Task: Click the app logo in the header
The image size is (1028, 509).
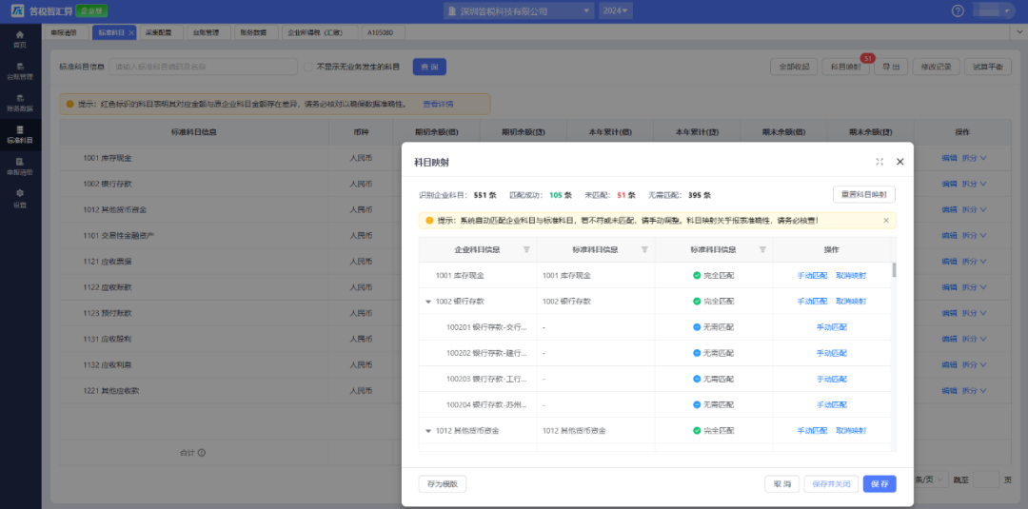Action: 17,11
